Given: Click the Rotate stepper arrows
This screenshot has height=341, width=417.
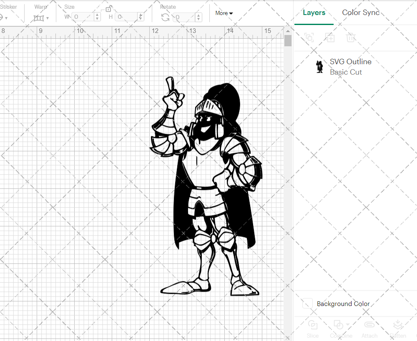Looking at the screenshot, I should click(198, 17).
